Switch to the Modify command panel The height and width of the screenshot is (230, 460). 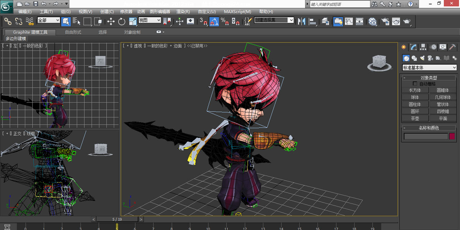pos(413,47)
